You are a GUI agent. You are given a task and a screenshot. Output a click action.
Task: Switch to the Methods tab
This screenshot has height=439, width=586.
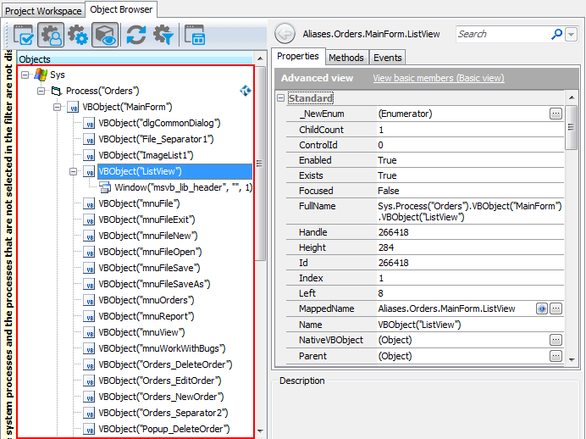click(346, 58)
